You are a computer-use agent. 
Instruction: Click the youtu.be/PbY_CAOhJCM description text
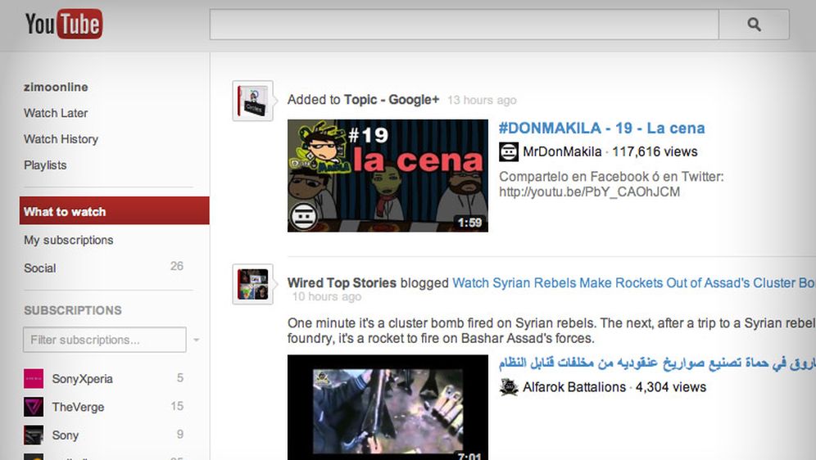(590, 192)
